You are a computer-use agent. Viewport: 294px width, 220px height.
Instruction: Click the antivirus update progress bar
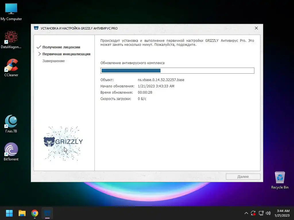[177, 70]
